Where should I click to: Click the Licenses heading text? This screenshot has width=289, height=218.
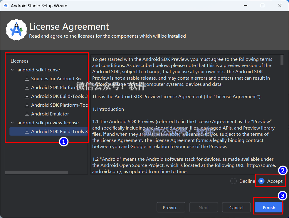[20, 61]
